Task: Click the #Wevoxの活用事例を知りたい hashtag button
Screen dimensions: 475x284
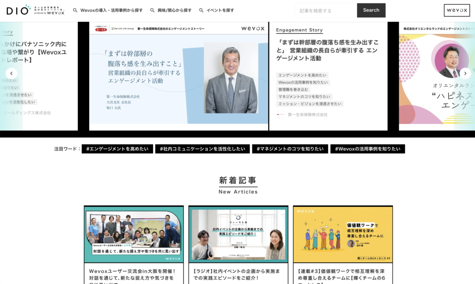Action: (x=367, y=149)
